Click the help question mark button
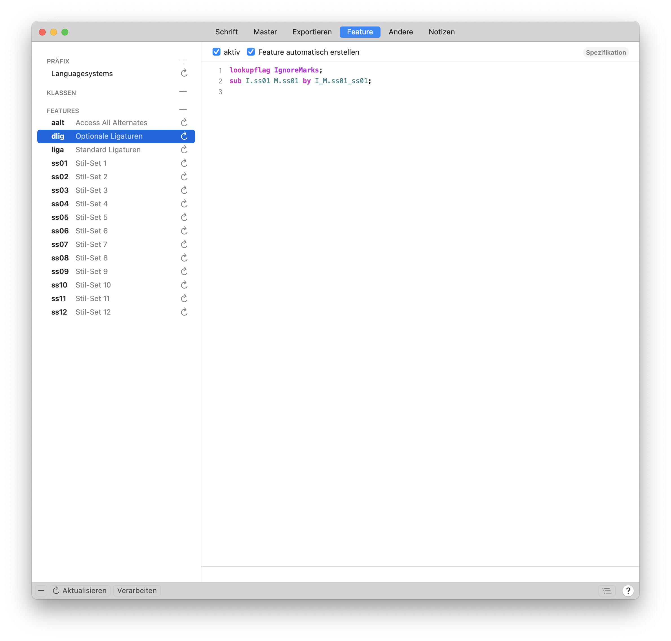The height and width of the screenshot is (641, 671). 628,591
